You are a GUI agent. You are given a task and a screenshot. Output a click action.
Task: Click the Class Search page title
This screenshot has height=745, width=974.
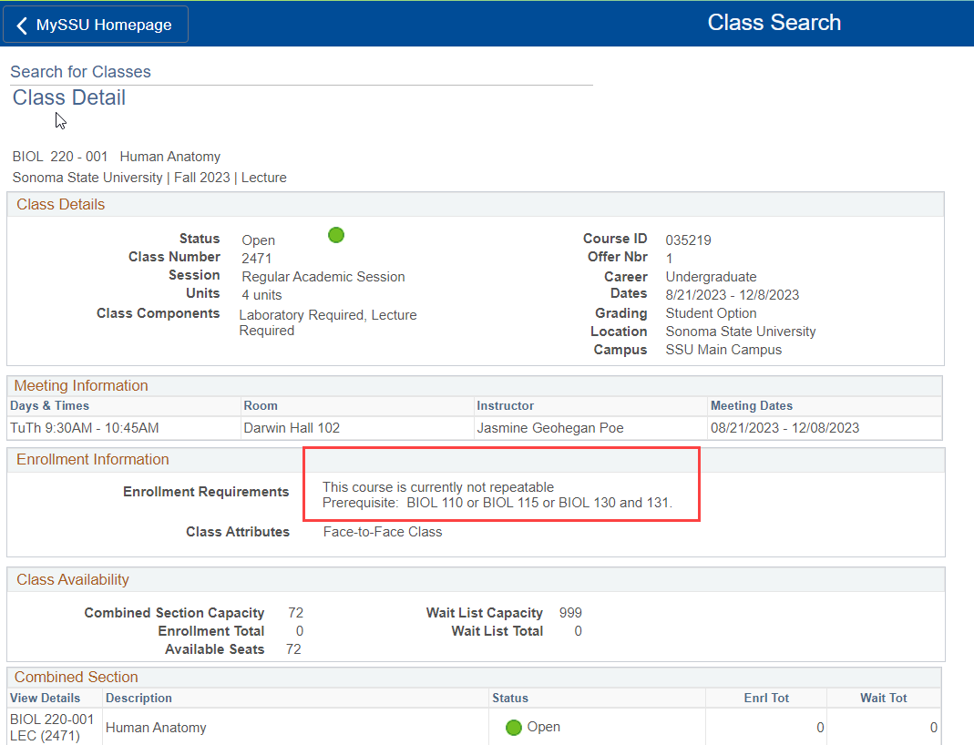pyautogui.click(x=774, y=23)
